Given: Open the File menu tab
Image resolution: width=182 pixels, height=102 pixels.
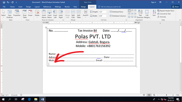Looking at the screenshot, I should 4,7.
